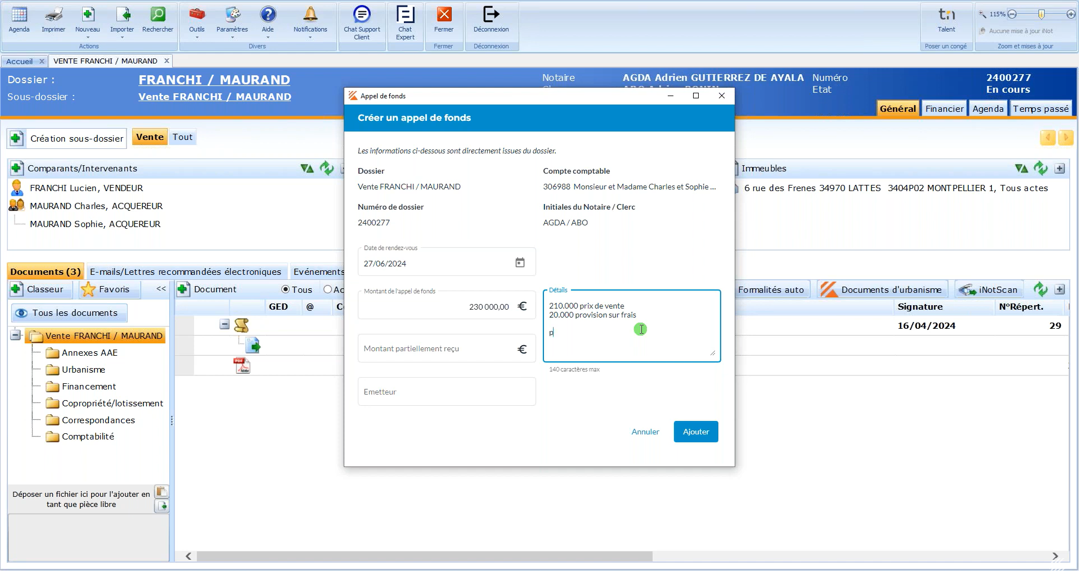
Task: Add a new Comparants/Intervenants entry
Action: [x=17, y=168]
